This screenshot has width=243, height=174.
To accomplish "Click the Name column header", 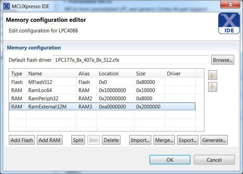I will point(51,73).
